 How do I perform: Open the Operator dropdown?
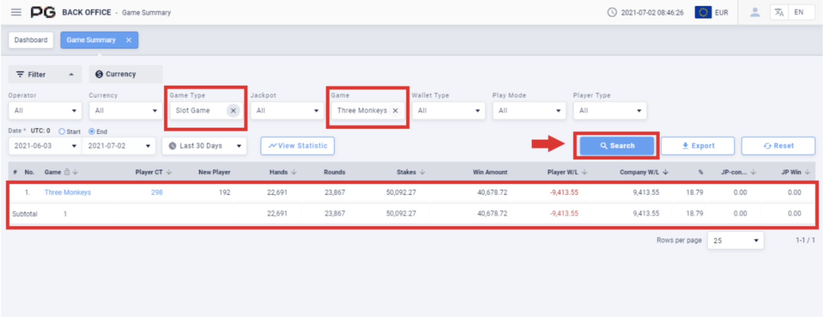[x=45, y=110]
